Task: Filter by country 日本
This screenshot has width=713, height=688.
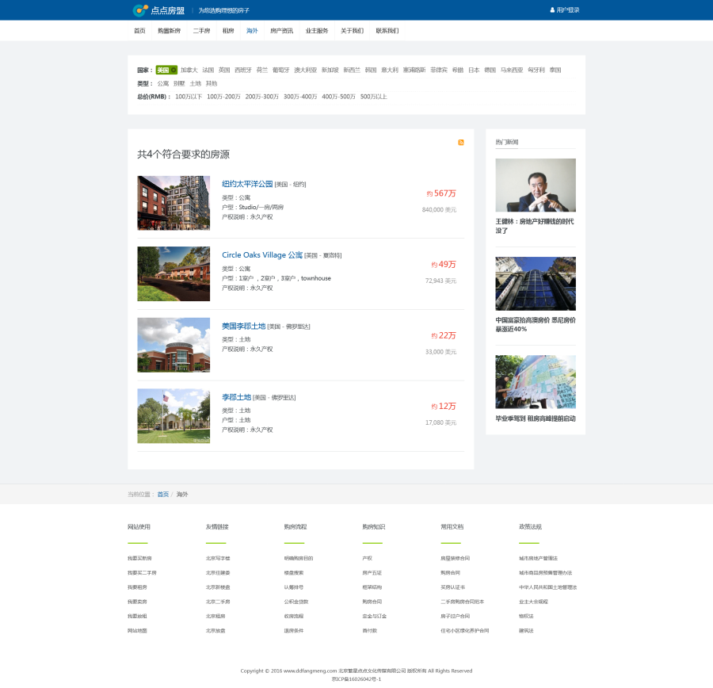Action: coord(474,70)
